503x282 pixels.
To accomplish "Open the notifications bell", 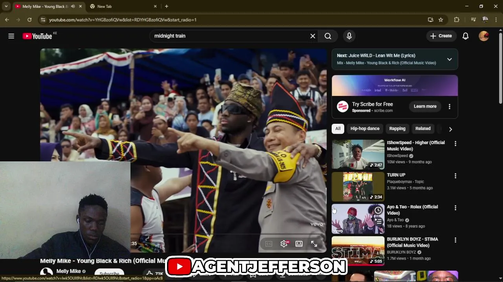I will (465, 36).
